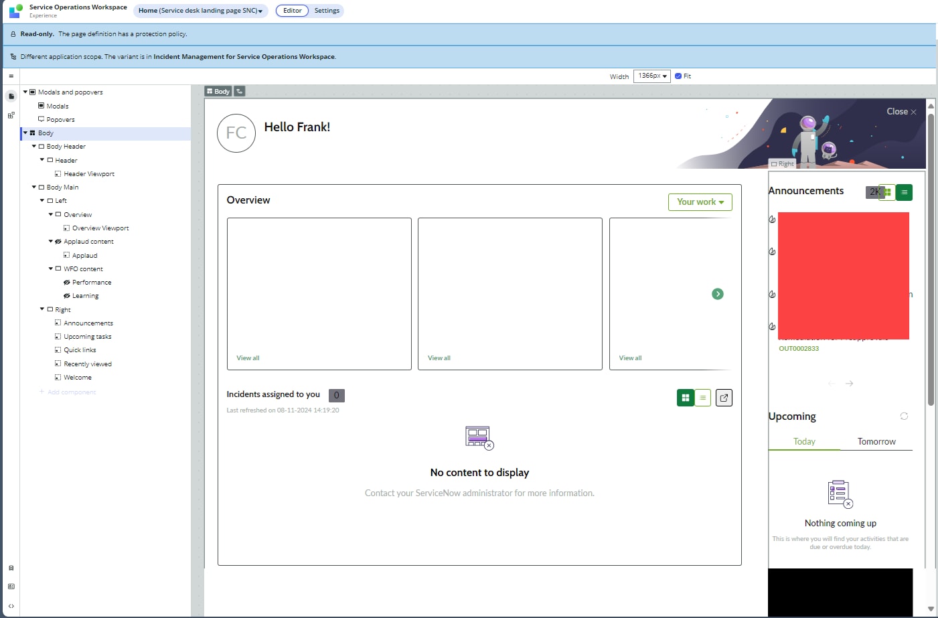Toggle visibility of Applaud content
The image size is (938, 618).
(x=58, y=242)
